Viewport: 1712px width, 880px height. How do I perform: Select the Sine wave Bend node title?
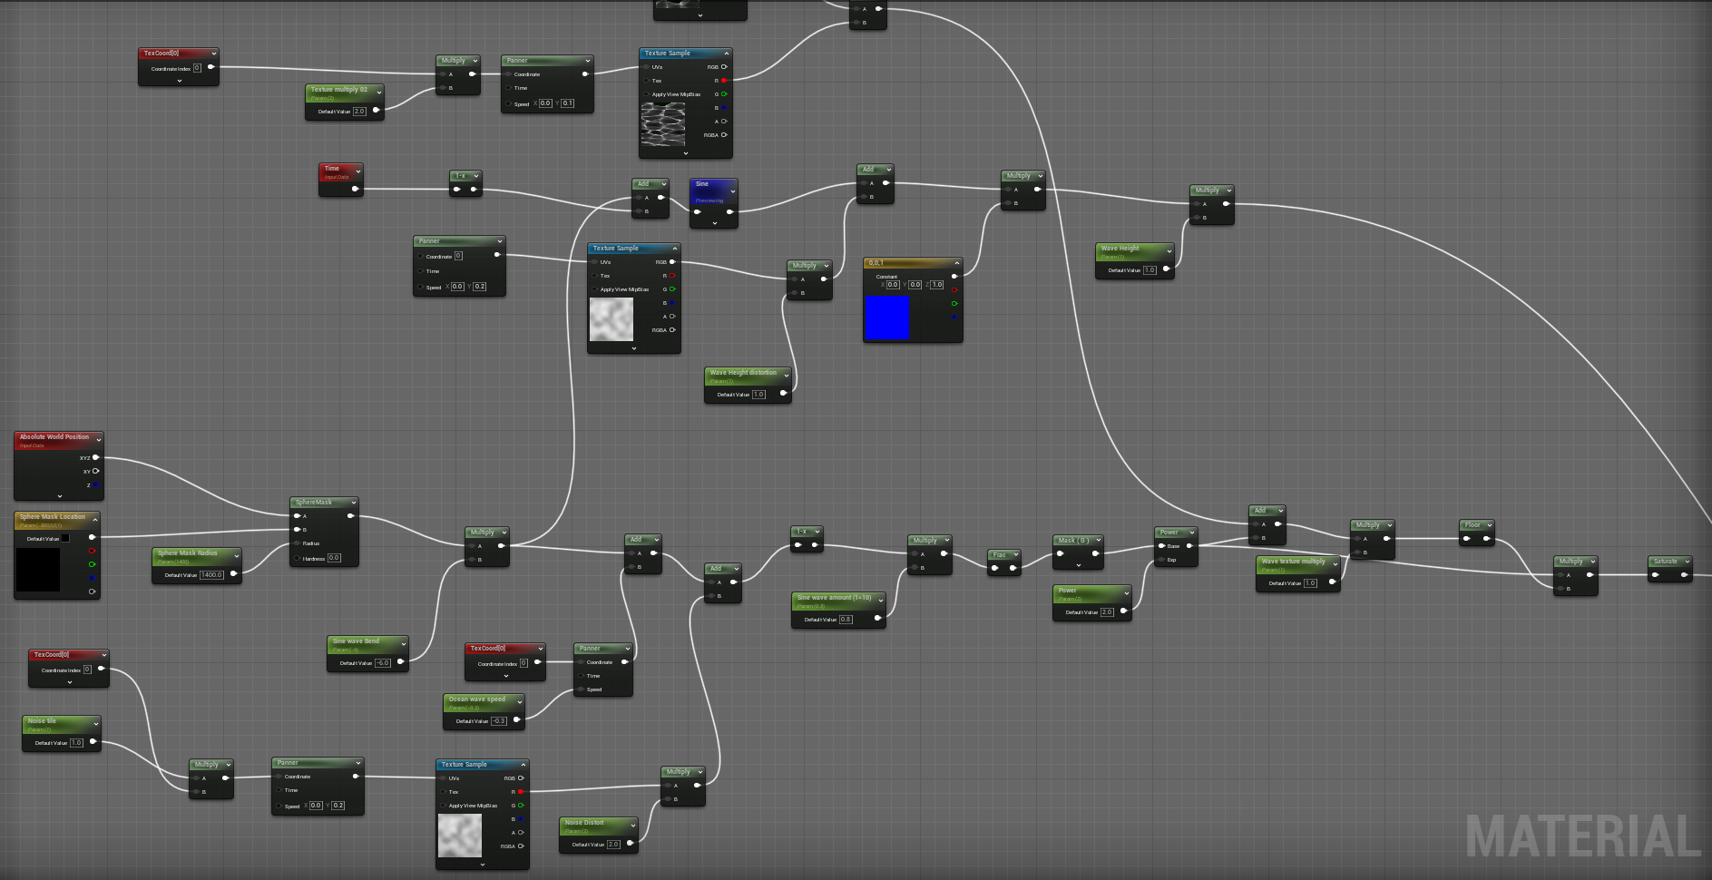[357, 640]
